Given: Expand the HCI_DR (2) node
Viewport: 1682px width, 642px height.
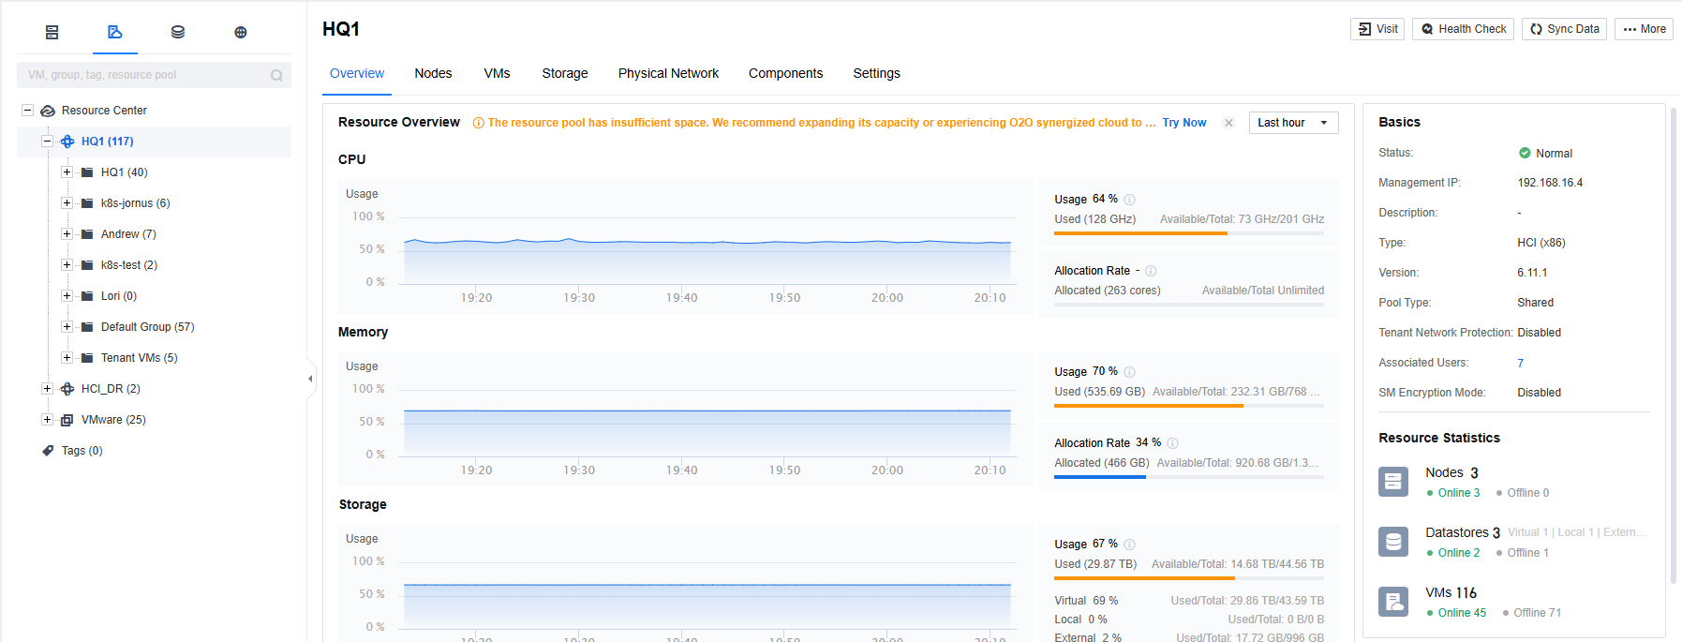Looking at the screenshot, I should [47, 389].
